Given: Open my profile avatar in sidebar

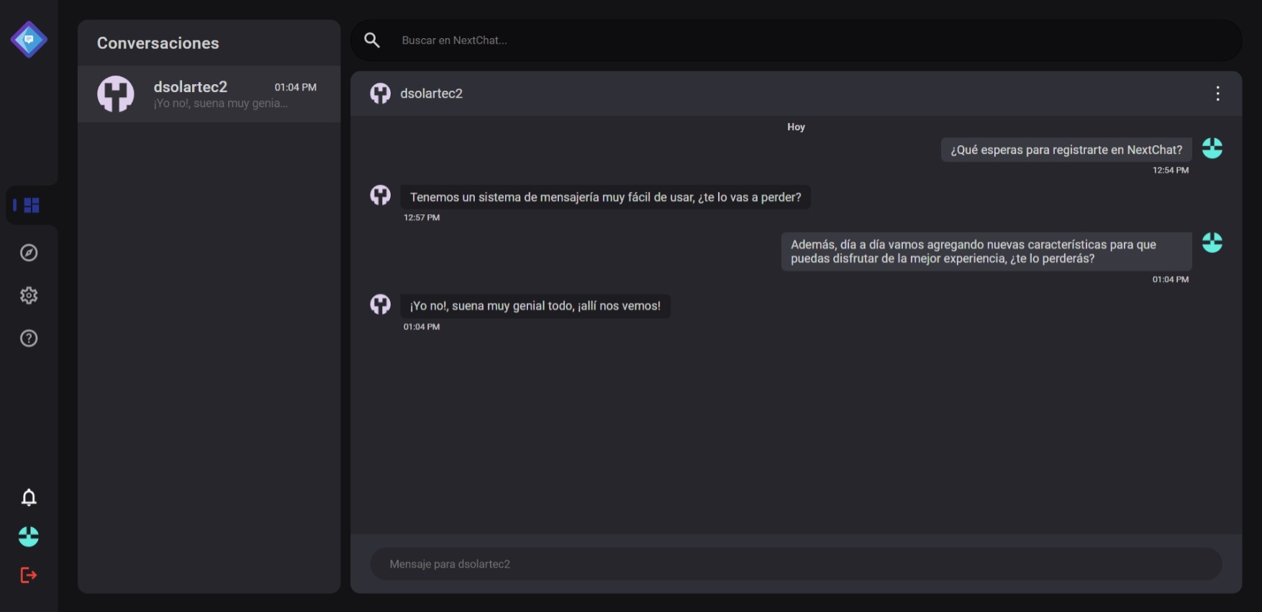Looking at the screenshot, I should 29,536.
